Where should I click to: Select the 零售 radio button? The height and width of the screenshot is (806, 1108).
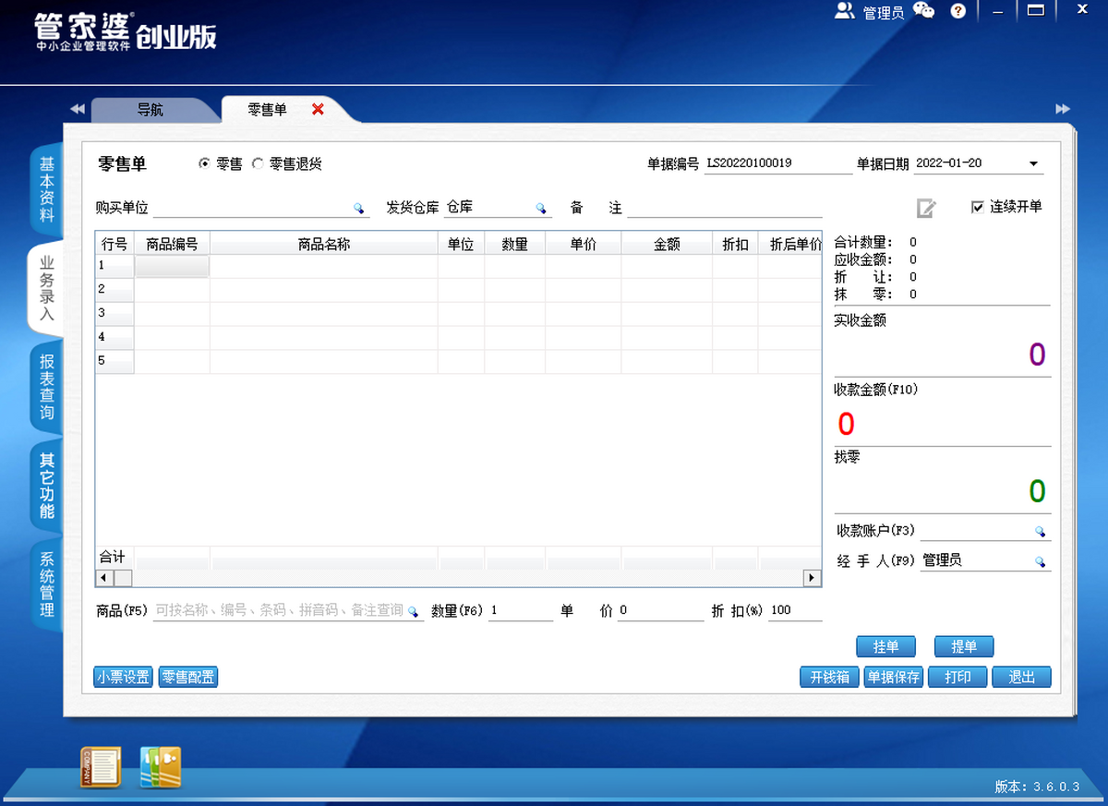[205, 163]
